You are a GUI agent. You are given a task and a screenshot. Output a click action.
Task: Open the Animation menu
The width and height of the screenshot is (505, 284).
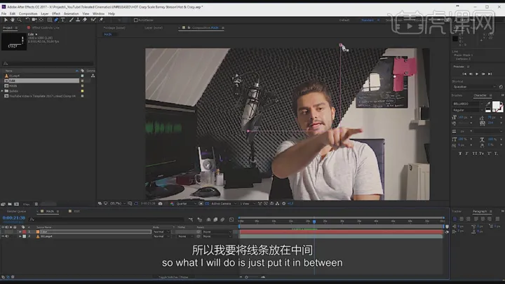71,13
